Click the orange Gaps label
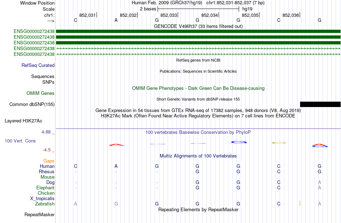Viewport: 341px width, 223px height. [x=49, y=161]
